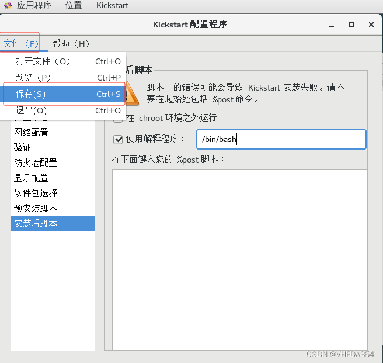This screenshot has width=383, height=363.
Task: Select 保存(S) menu entry
Action: pos(63,94)
